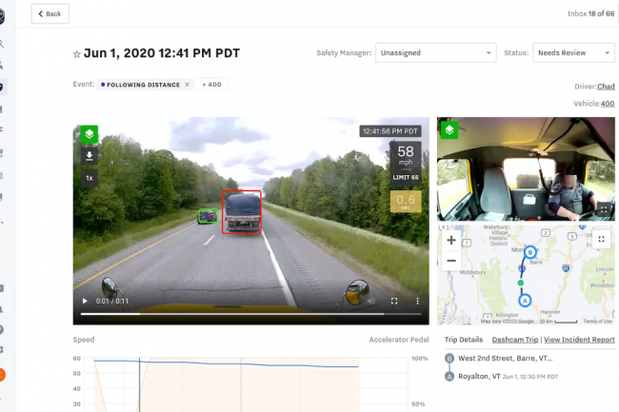The image size is (619, 412).
Task: Zoom out on the map
Action: [451, 260]
